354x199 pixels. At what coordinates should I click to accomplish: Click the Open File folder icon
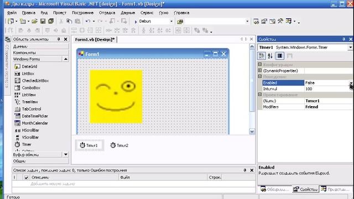tap(34, 21)
